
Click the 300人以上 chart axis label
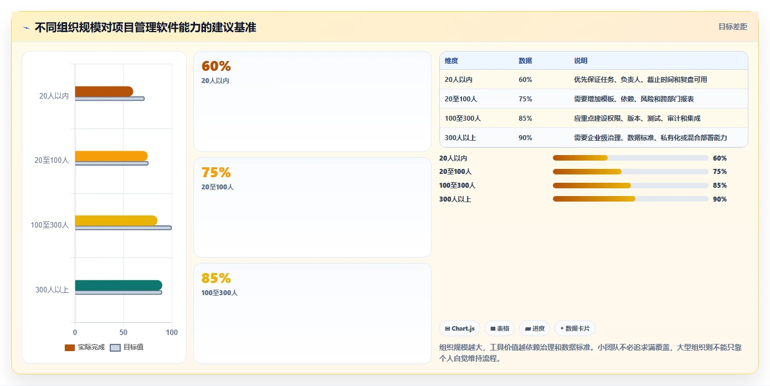[x=52, y=289]
